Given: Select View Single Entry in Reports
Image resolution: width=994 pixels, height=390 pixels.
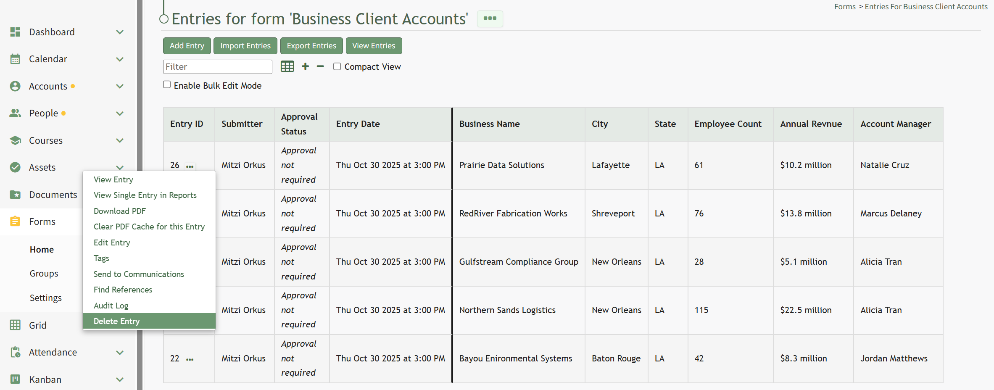Looking at the screenshot, I should (149, 195).
